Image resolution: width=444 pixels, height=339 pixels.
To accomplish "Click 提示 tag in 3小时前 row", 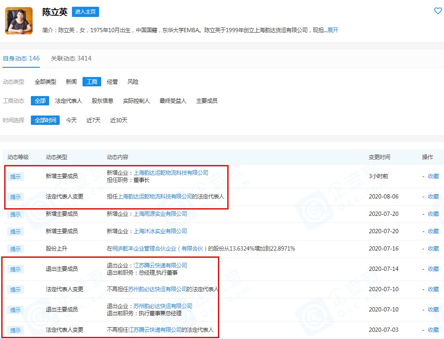I will coord(15,177).
